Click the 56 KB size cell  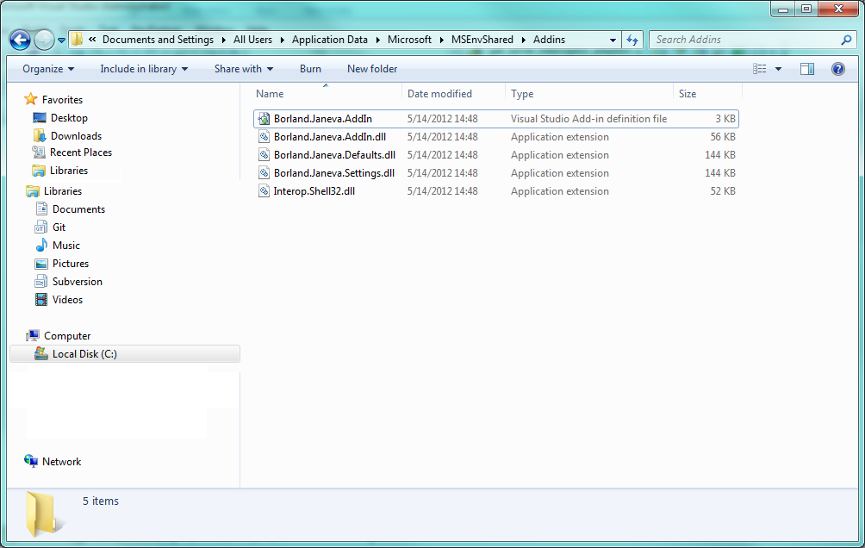click(x=723, y=137)
